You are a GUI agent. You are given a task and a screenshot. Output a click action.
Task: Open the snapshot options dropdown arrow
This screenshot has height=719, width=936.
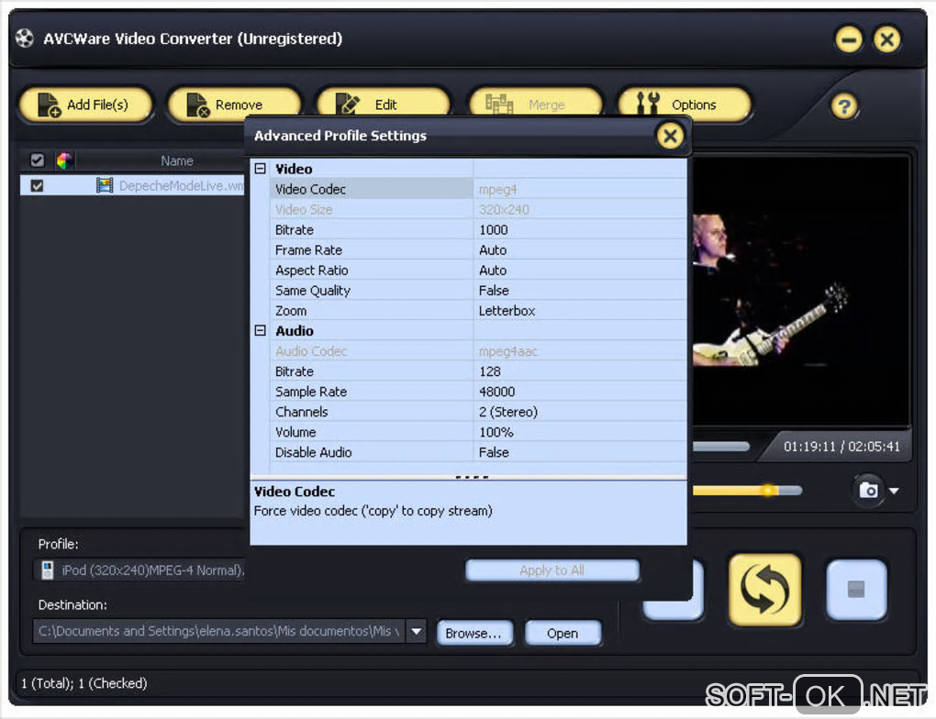pos(894,491)
